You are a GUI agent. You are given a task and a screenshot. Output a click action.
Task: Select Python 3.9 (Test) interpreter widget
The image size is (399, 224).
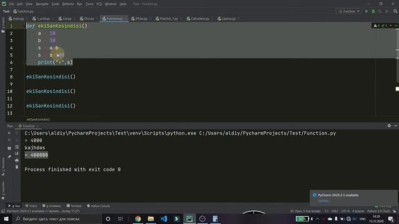pyautogui.click(x=378, y=212)
